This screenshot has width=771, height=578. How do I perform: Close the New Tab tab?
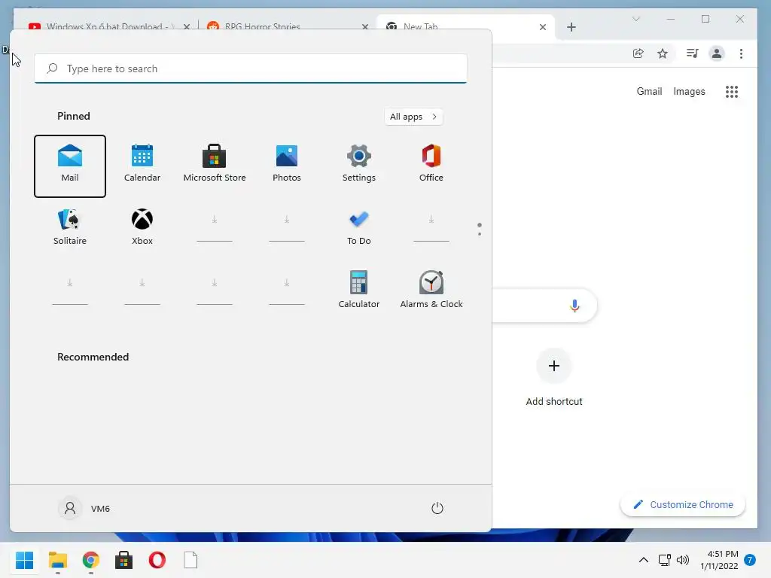click(x=543, y=27)
